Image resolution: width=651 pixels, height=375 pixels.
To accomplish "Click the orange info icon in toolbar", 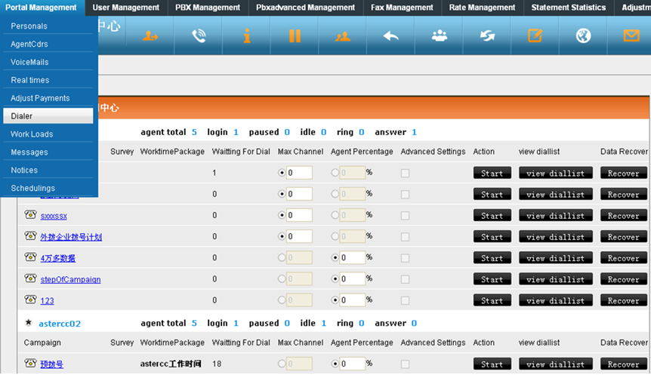I will pos(247,36).
